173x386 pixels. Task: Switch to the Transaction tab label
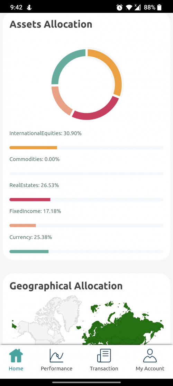[x=104, y=369]
